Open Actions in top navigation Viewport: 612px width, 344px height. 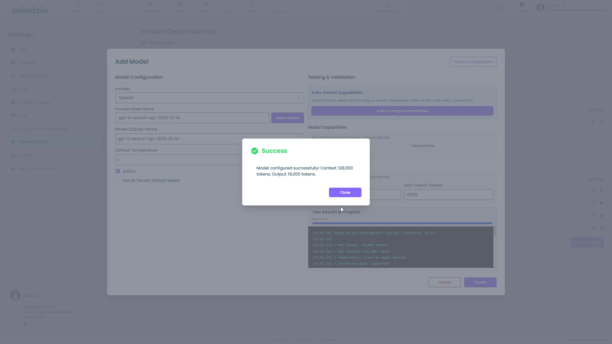(x=227, y=7)
